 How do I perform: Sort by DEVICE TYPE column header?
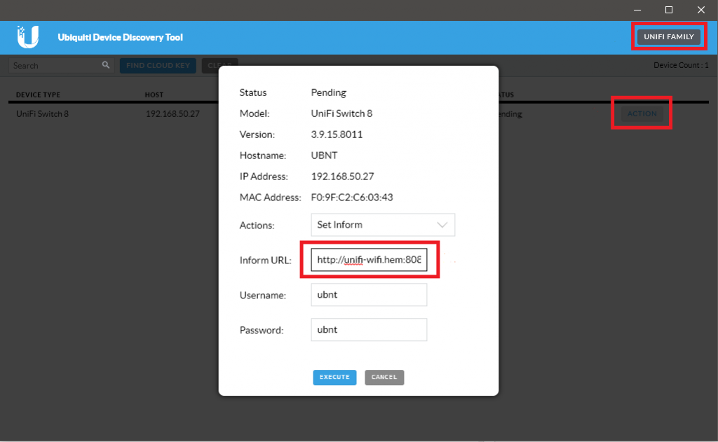tap(38, 95)
